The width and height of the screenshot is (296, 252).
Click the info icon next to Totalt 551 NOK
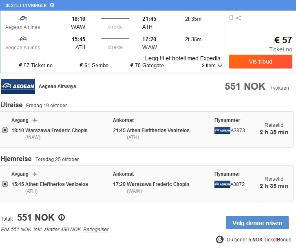[x=61, y=217]
